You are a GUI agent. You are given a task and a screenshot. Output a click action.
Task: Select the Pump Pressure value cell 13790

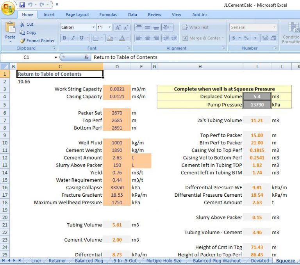pos(257,105)
